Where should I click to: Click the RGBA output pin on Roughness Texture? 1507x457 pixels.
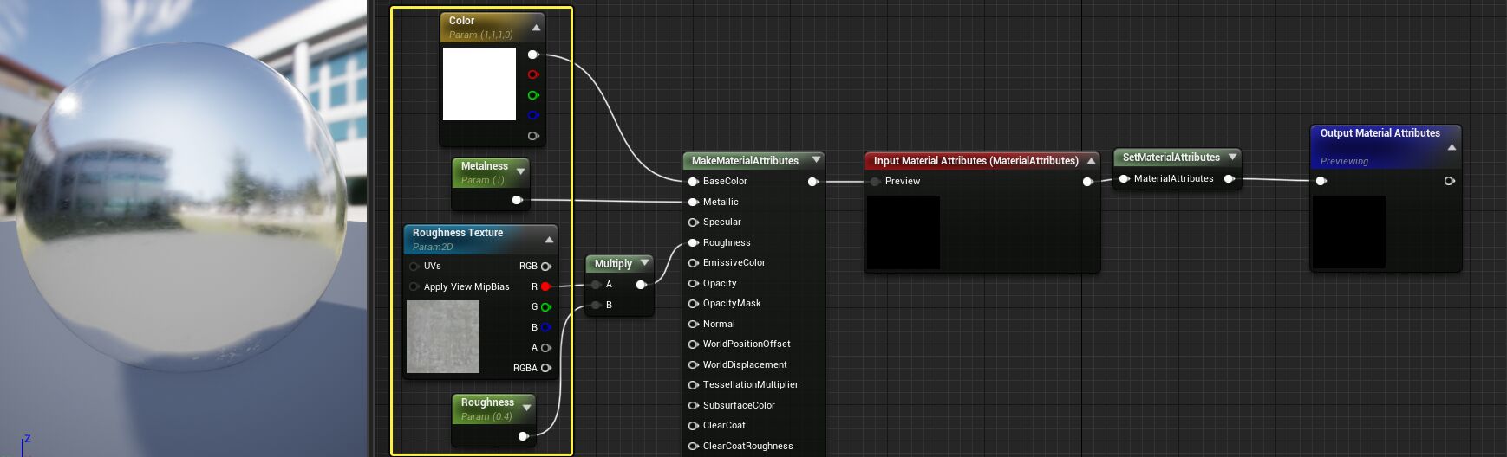(545, 368)
